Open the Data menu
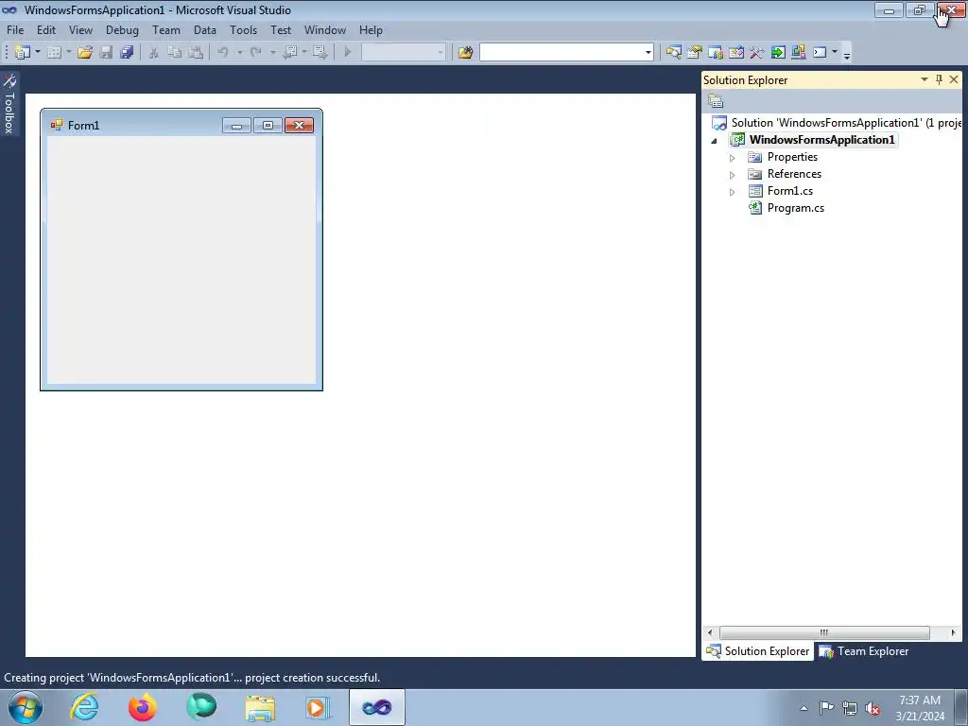This screenshot has width=968, height=726. pos(205,29)
